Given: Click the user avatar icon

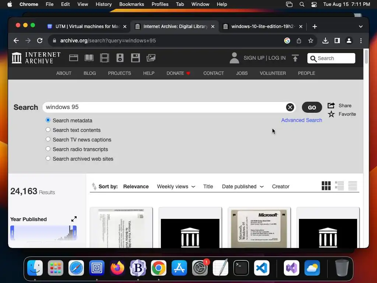Looking at the screenshot, I should [234, 58].
